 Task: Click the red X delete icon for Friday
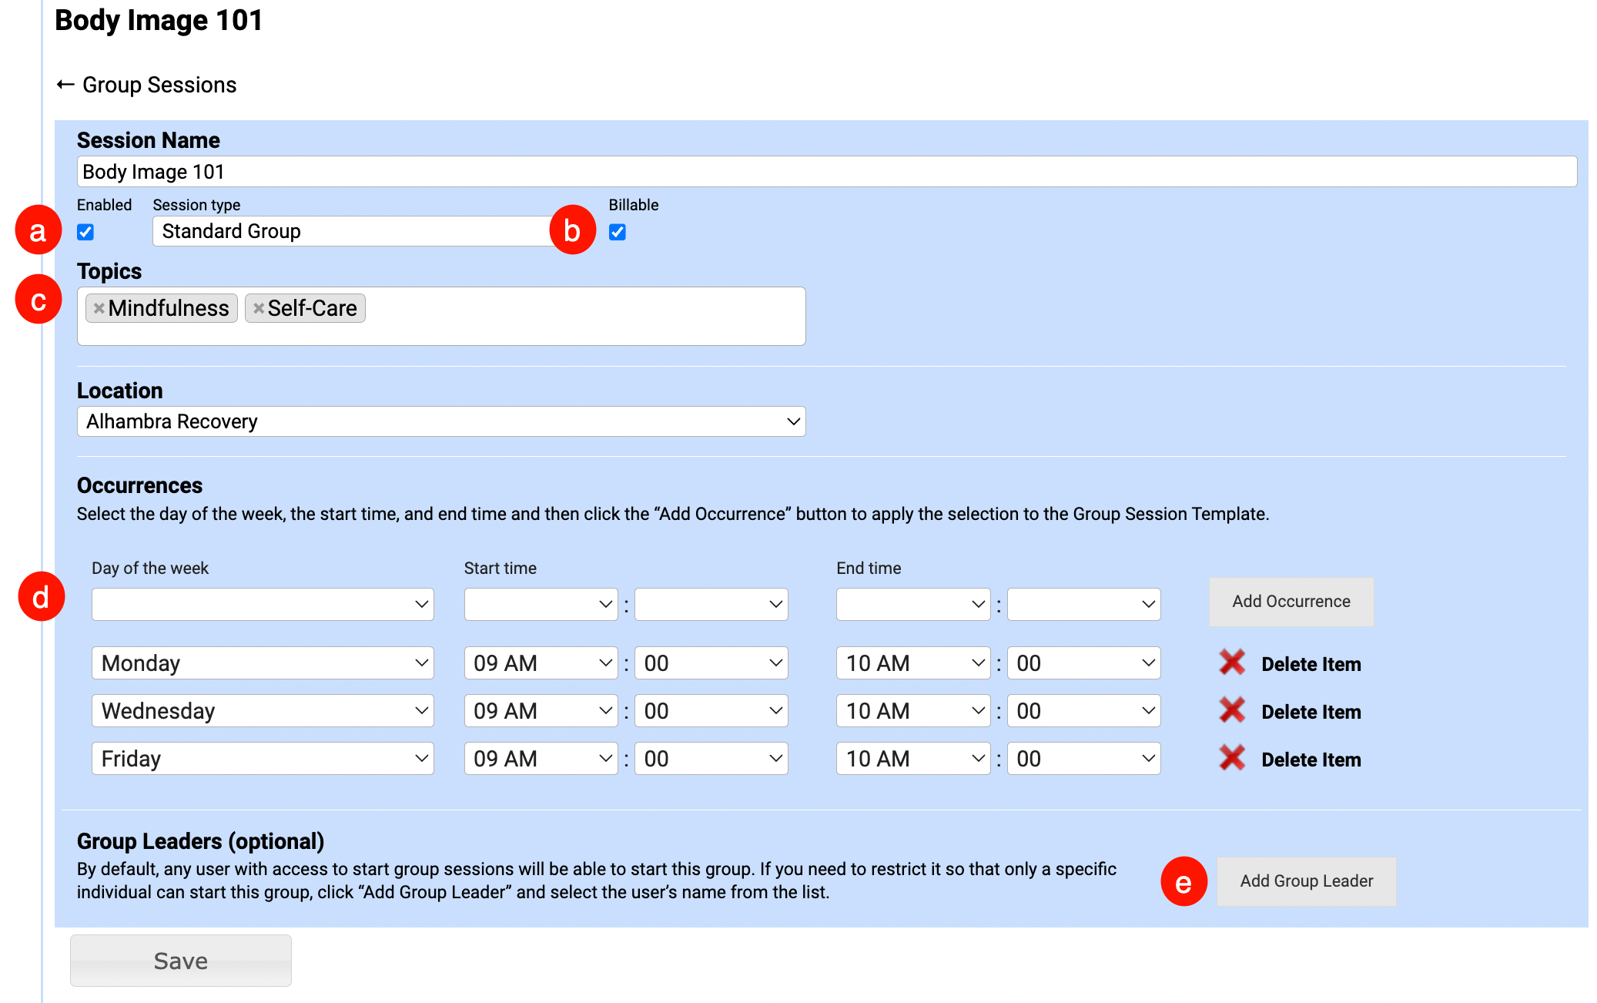(1232, 758)
